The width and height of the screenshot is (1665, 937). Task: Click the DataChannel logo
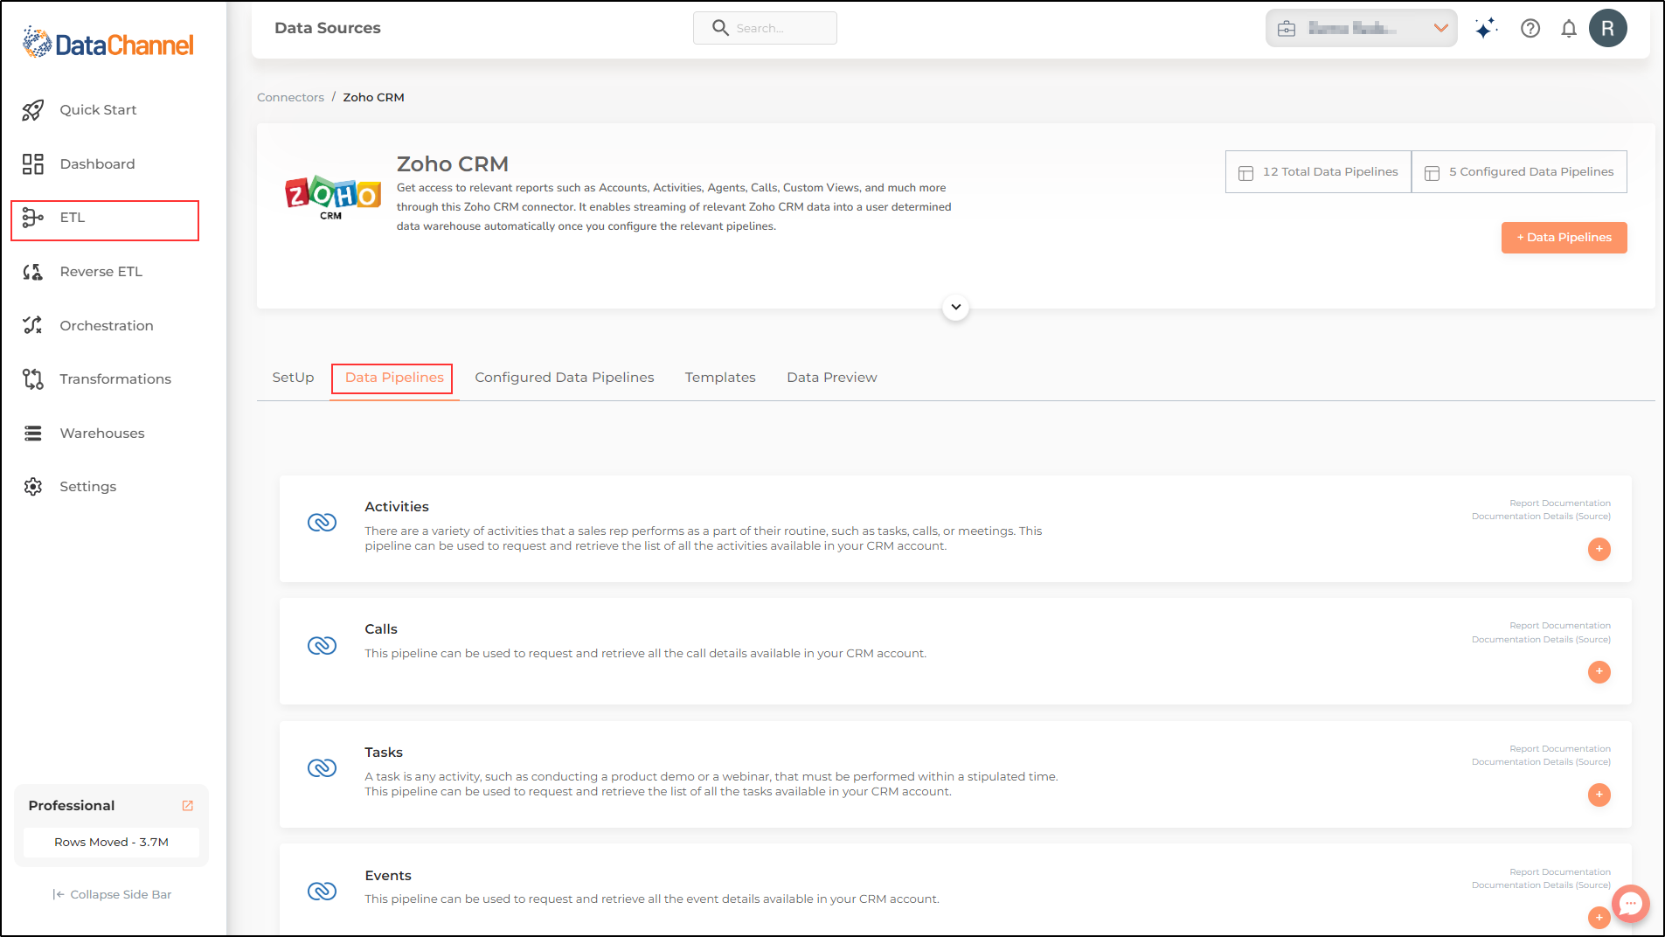[108, 44]
